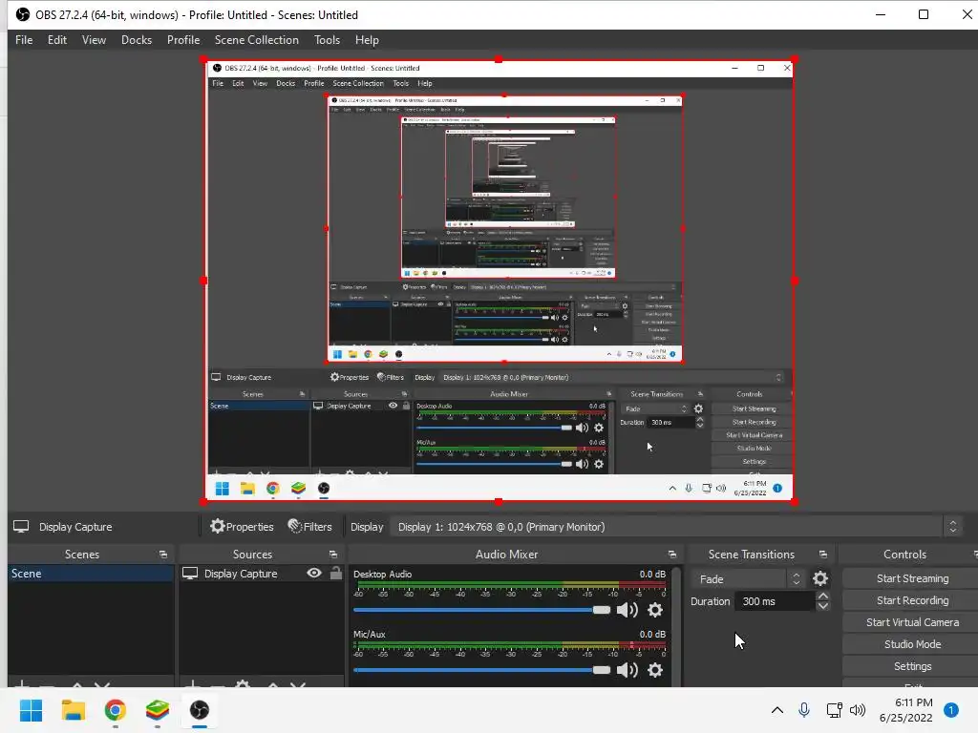
Task: Pop out the Scene Transitions dock icon
Action: click(x=822, y=555)
